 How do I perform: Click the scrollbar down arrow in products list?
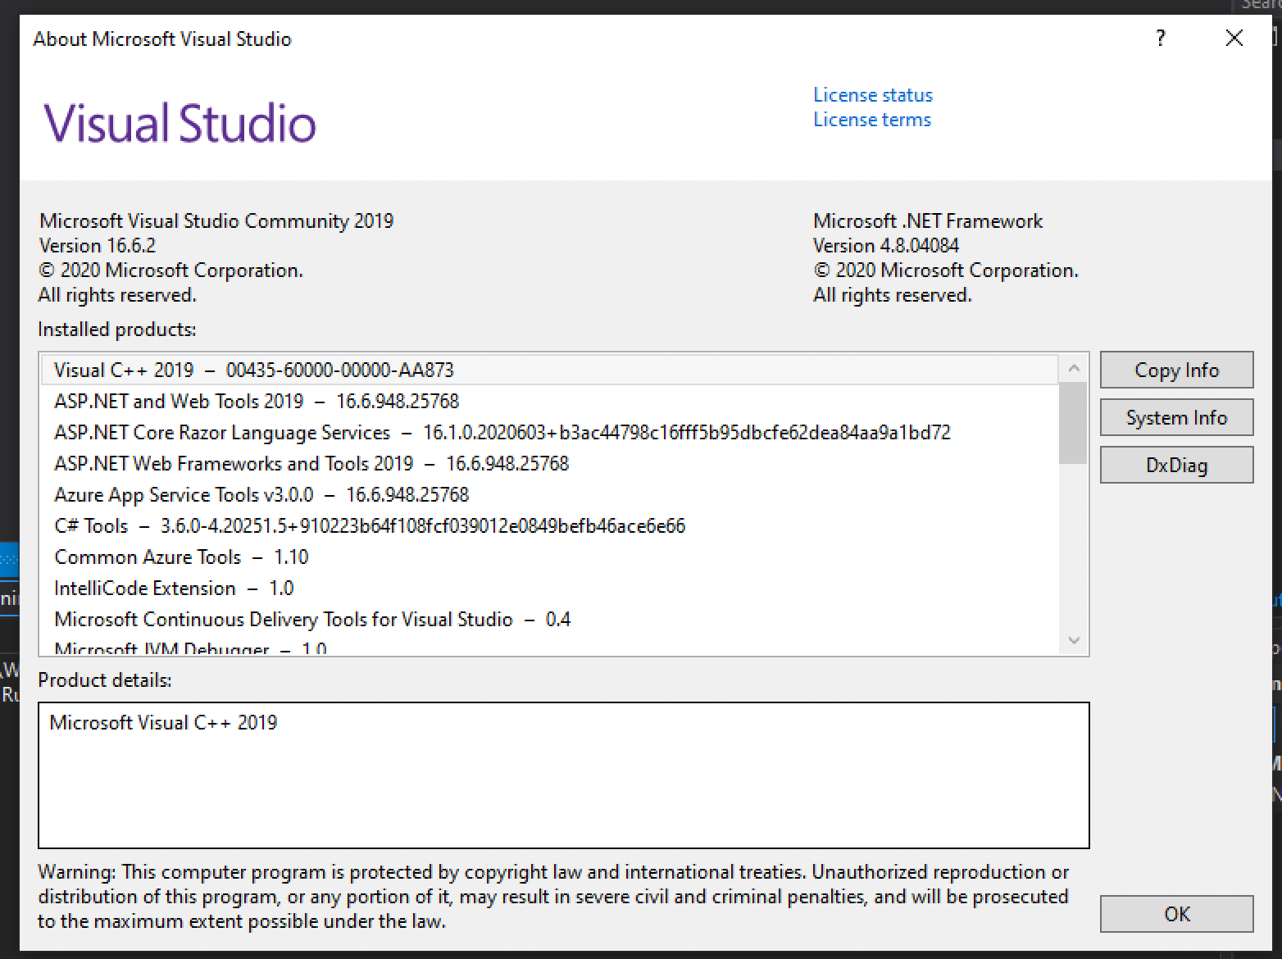[x=1074, y=641]
